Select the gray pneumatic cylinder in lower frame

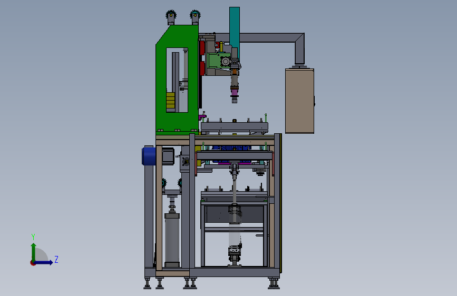(172, 240)
